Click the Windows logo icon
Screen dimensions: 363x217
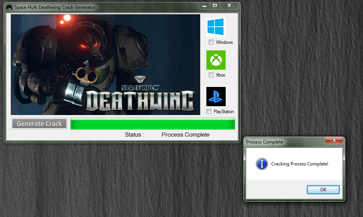point(216,27)
